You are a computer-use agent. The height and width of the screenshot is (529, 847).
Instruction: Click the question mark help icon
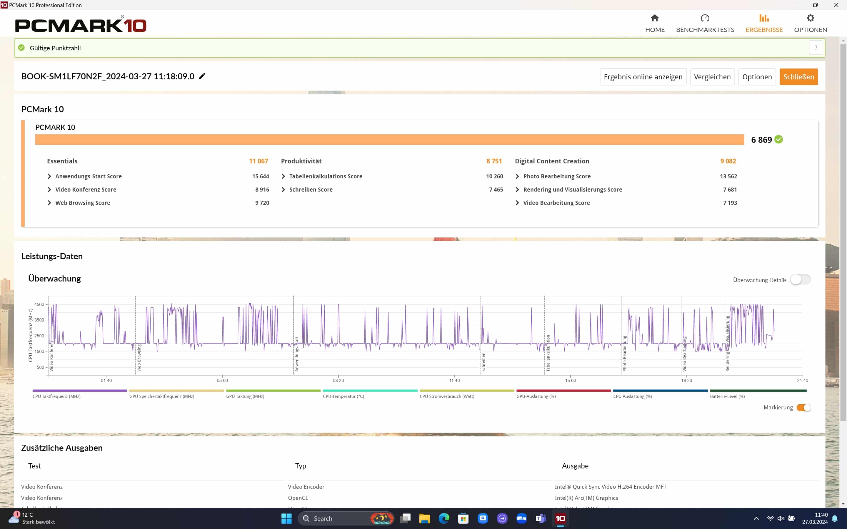coord(816,48)
